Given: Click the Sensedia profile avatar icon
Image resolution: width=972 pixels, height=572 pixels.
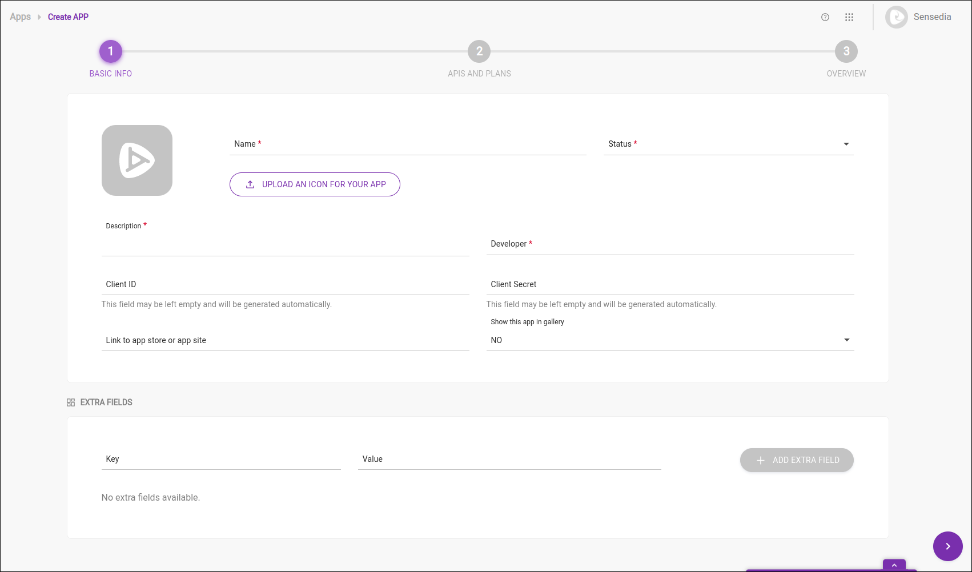Looking at the screenshot, I should coord(896,17).
